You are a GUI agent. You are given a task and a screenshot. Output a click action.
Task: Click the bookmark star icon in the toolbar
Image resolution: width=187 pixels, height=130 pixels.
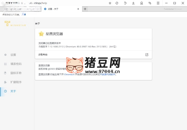[x=110, y=3]
